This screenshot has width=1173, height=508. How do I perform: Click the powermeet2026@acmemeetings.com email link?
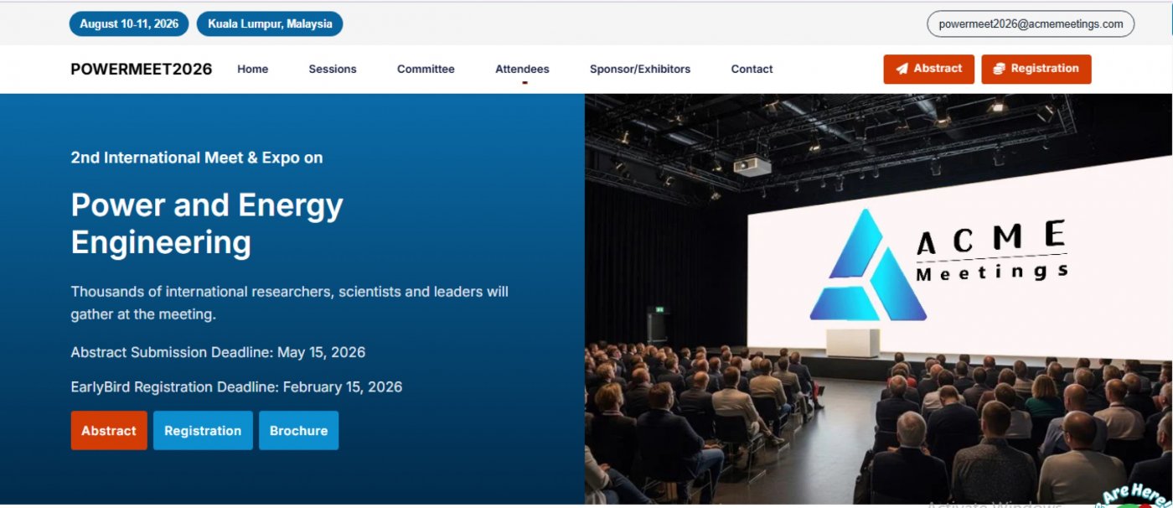point(1030,24)
